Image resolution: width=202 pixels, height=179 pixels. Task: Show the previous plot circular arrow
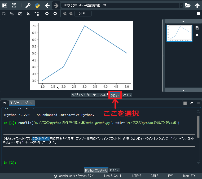pyautogui.click(x=47, y=14)
